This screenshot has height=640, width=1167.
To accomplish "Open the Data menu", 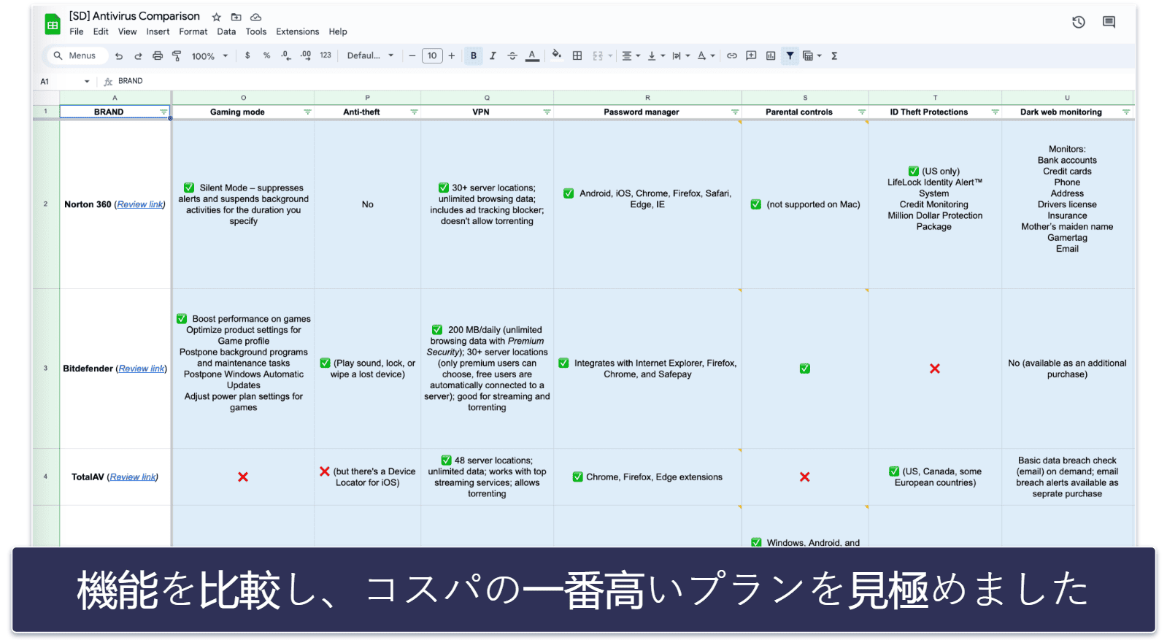I will pyautogui.click(x=226, y=32).
